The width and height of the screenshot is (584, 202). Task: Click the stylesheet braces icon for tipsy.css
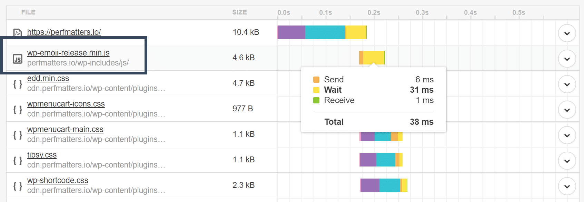click(x=17, y=160)
